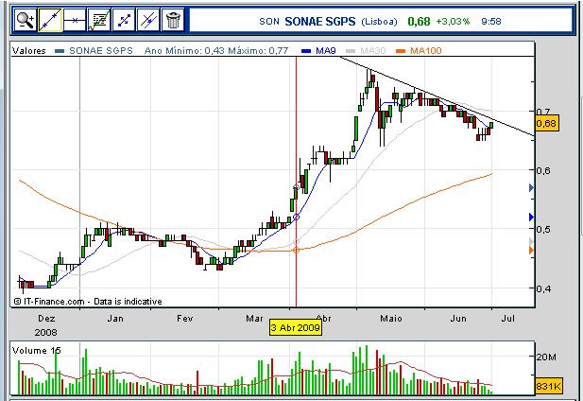583x401 pixels.
Task: Click the (Lisboa) exchange label
Action: (379, 22)
